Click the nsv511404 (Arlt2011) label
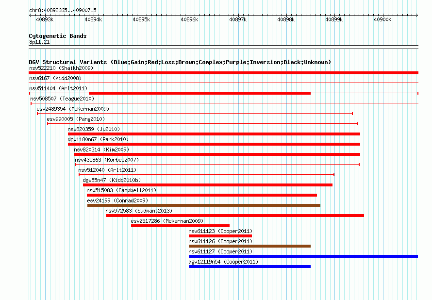Viewport: 432px width, 300px height. click(58, 88)
